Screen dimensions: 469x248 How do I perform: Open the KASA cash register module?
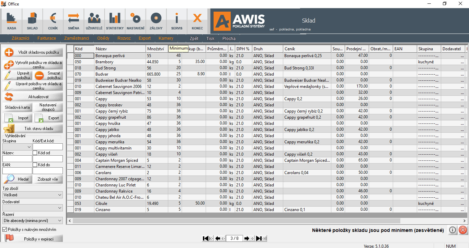12,21
